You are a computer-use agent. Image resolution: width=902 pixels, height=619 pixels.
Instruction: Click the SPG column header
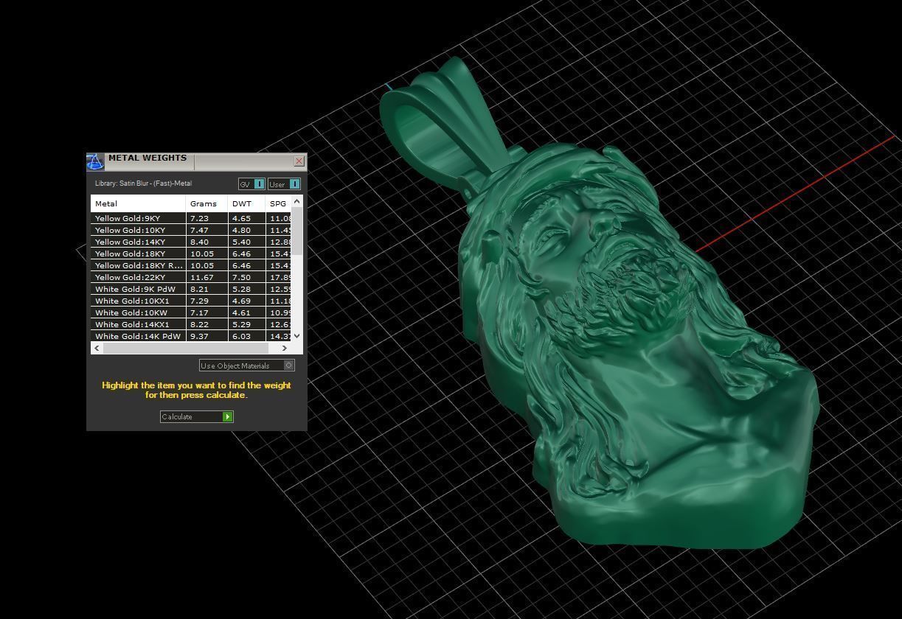click(278, 203)
